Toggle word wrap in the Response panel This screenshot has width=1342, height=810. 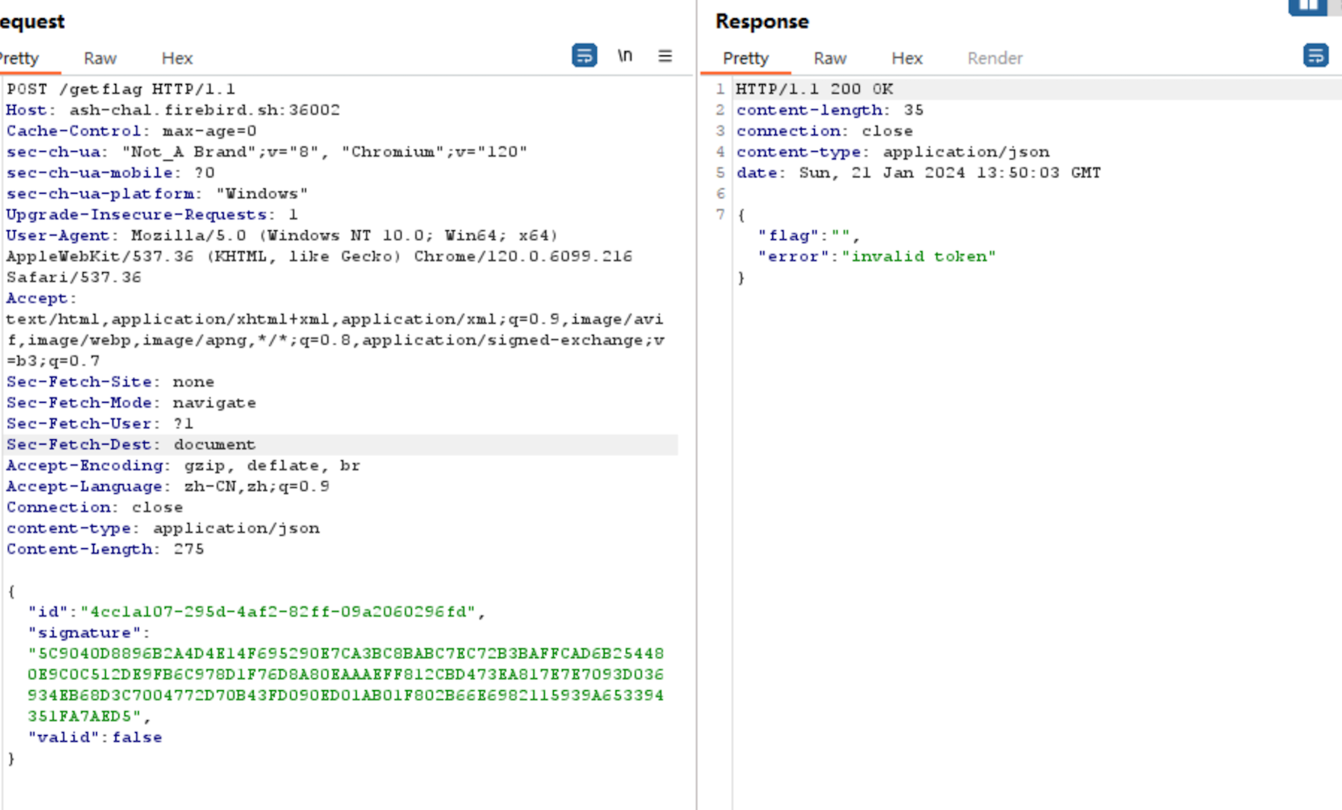click(1315, 56)
